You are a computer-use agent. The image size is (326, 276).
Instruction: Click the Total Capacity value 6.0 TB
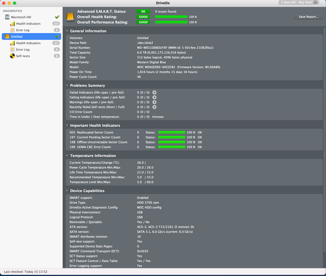[x=161, y=52]
